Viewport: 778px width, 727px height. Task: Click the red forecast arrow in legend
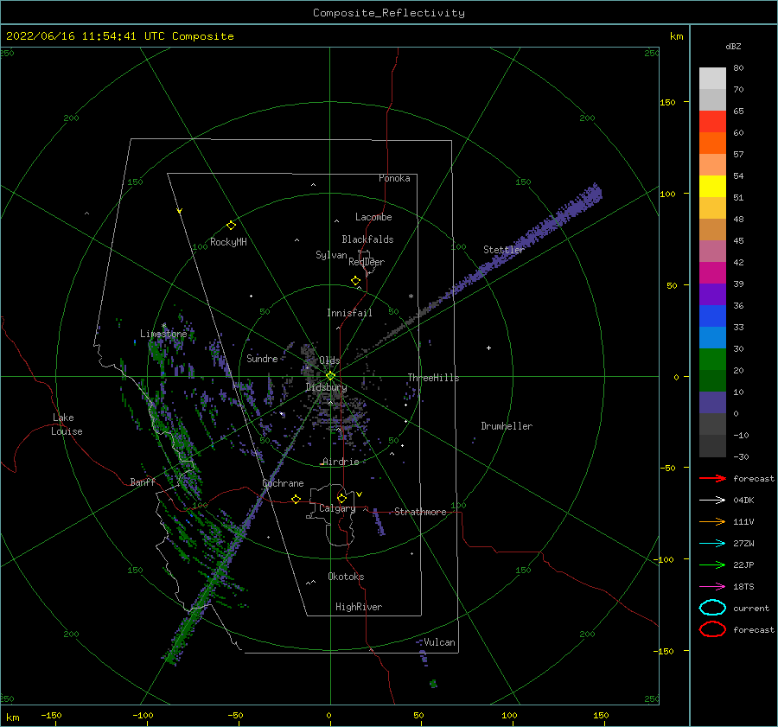[712, 478]
